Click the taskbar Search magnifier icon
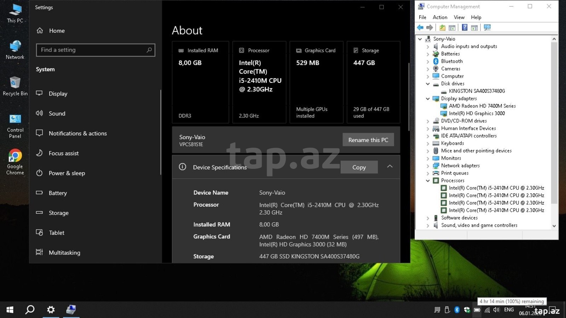The height and width of the screenshot is (318, 566). (x=30, y=310)
